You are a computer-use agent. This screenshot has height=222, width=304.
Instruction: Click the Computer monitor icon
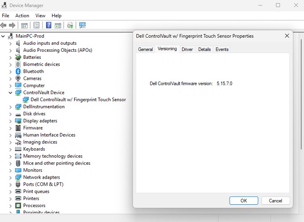point(18,85)
